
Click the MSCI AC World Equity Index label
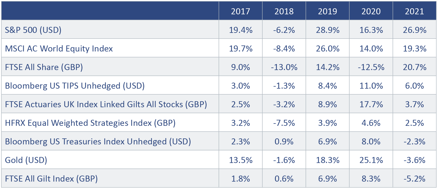59,49
